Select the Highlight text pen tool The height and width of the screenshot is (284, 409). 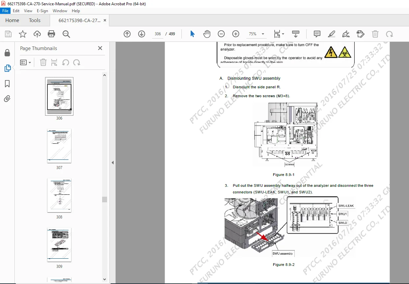pyautogui.click(x=332, y=34)
